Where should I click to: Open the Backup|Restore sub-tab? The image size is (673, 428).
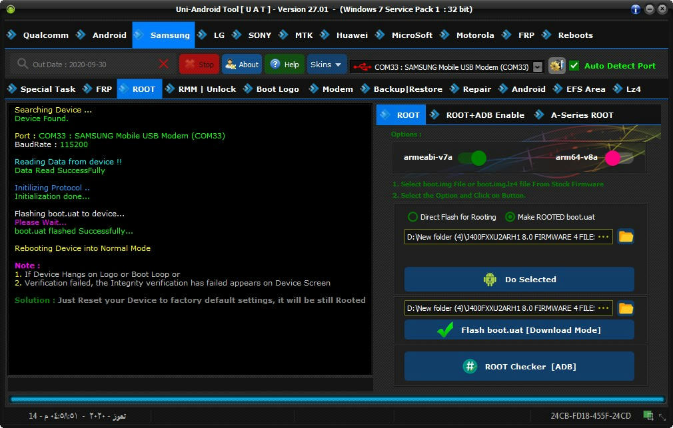(x=402, y=89)
